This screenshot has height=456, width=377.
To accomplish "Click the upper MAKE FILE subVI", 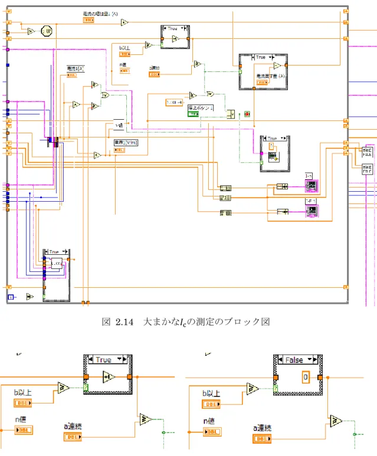I will pos(367,152).
